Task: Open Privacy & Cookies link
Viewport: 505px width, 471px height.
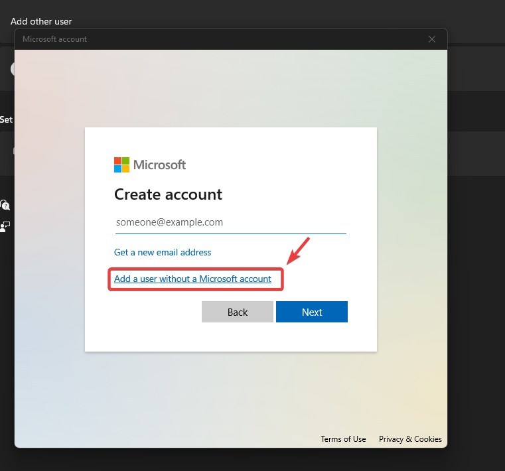Action: coord(410,439)
